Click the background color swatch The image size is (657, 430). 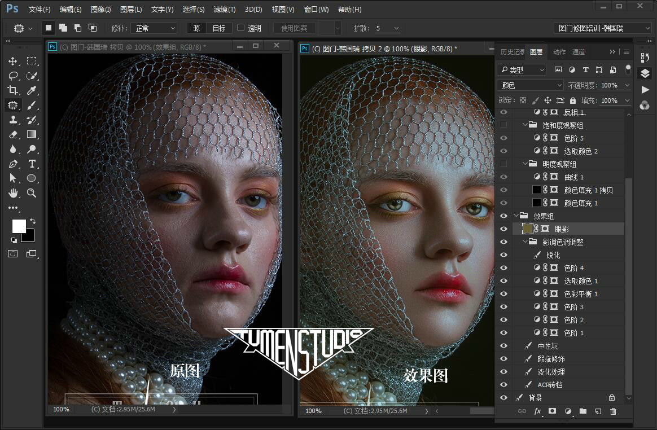(x=29, y=237)
